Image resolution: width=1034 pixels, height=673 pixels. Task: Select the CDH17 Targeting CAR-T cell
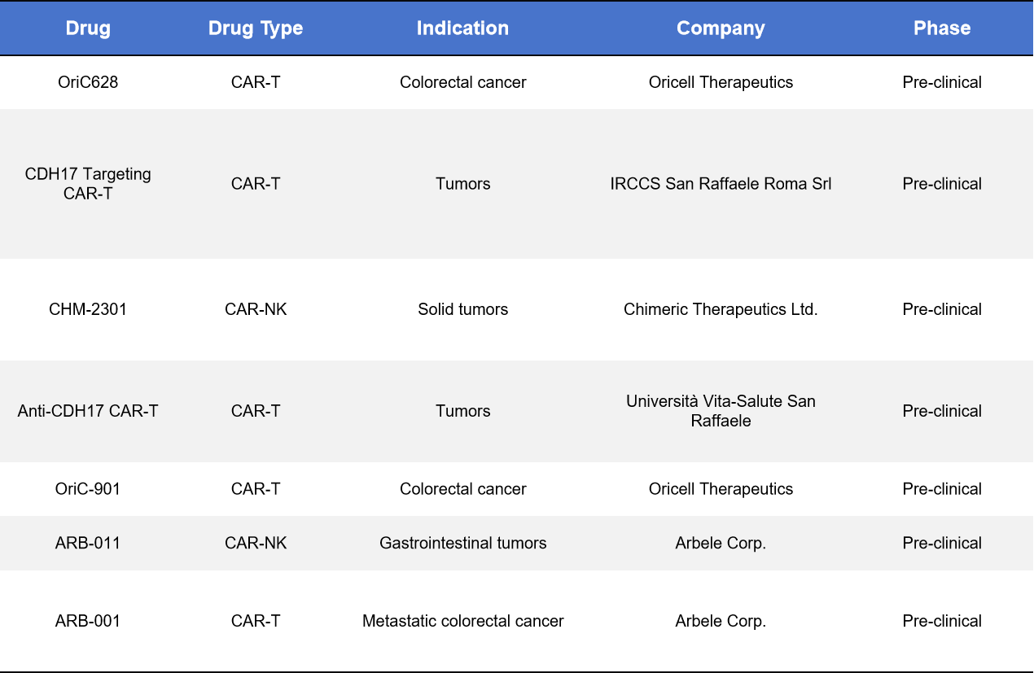coord(88,184)
